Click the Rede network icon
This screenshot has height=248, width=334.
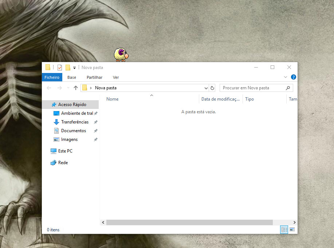[54, 163]
